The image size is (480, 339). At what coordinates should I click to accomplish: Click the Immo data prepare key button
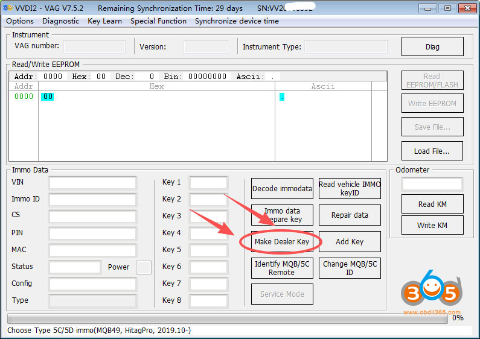pos(282,215)
